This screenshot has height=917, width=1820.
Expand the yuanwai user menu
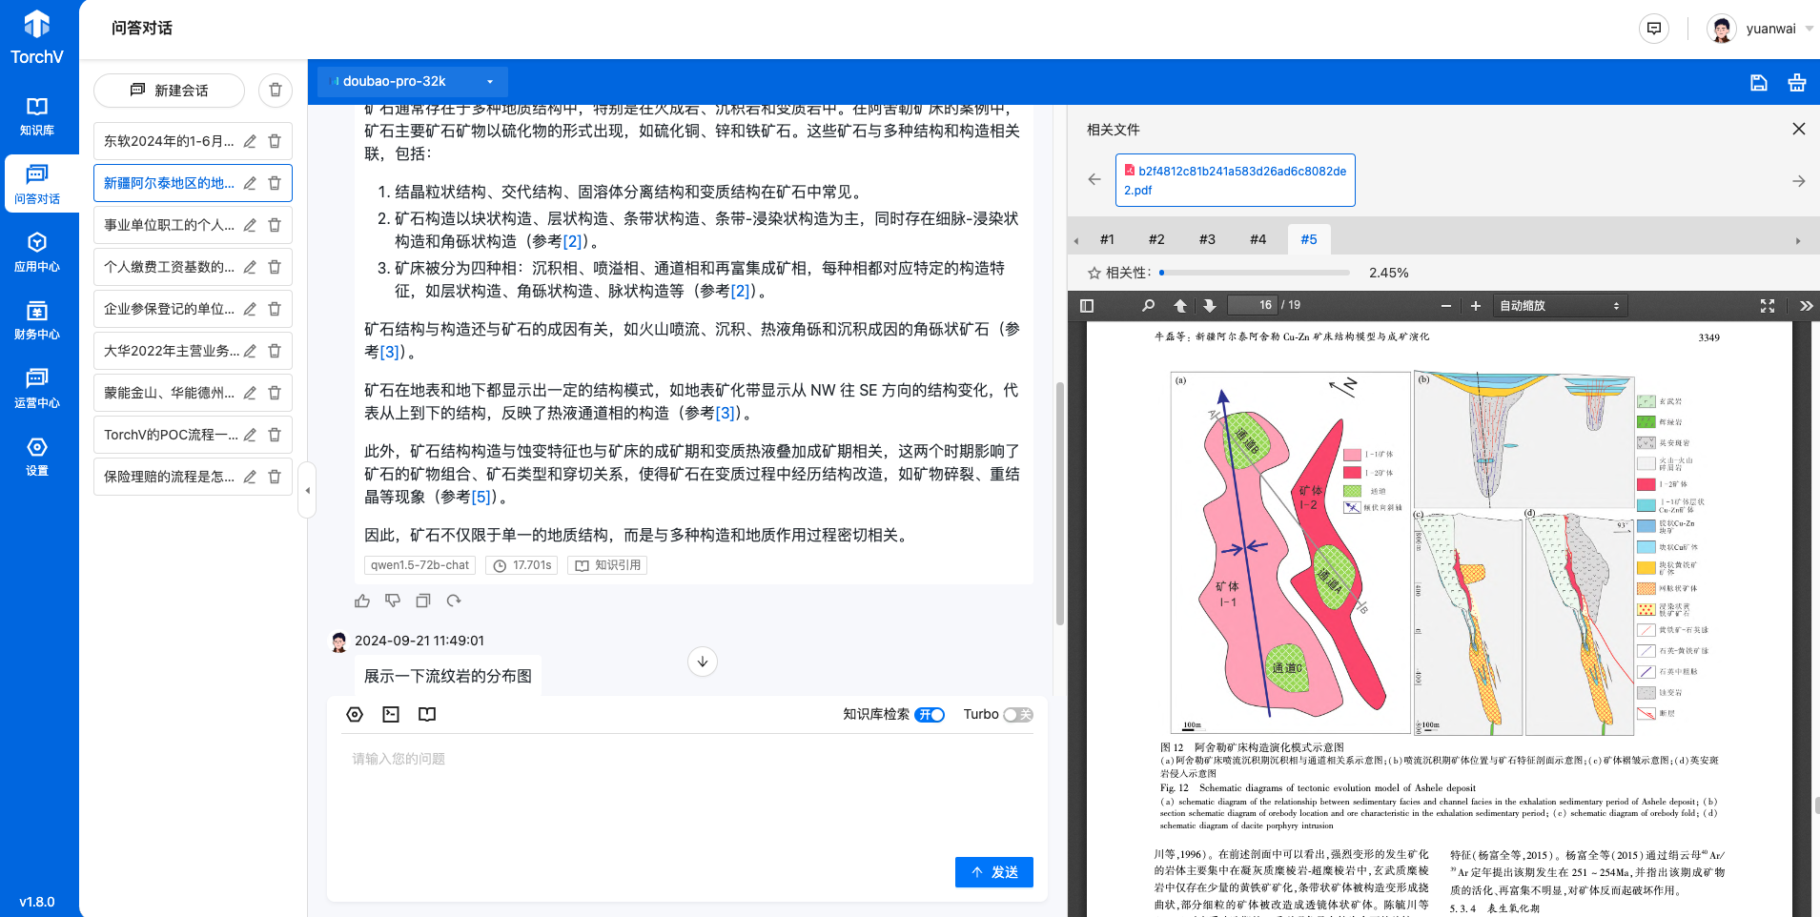(x=1762, y=29)
